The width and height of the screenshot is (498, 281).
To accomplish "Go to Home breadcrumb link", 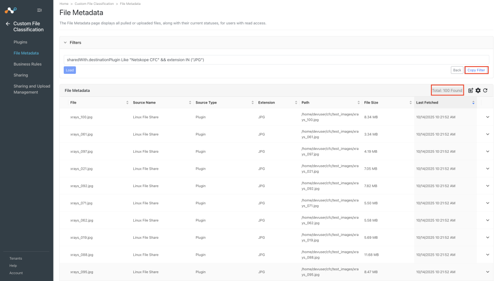I will click(x=64, y=4).
